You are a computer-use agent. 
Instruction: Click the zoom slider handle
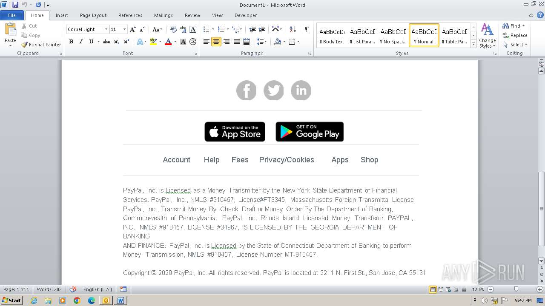516,289
